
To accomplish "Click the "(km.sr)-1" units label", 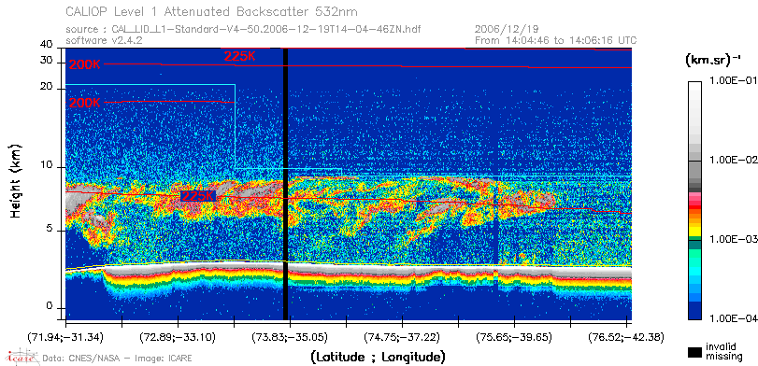I will (x=713, y=61).
